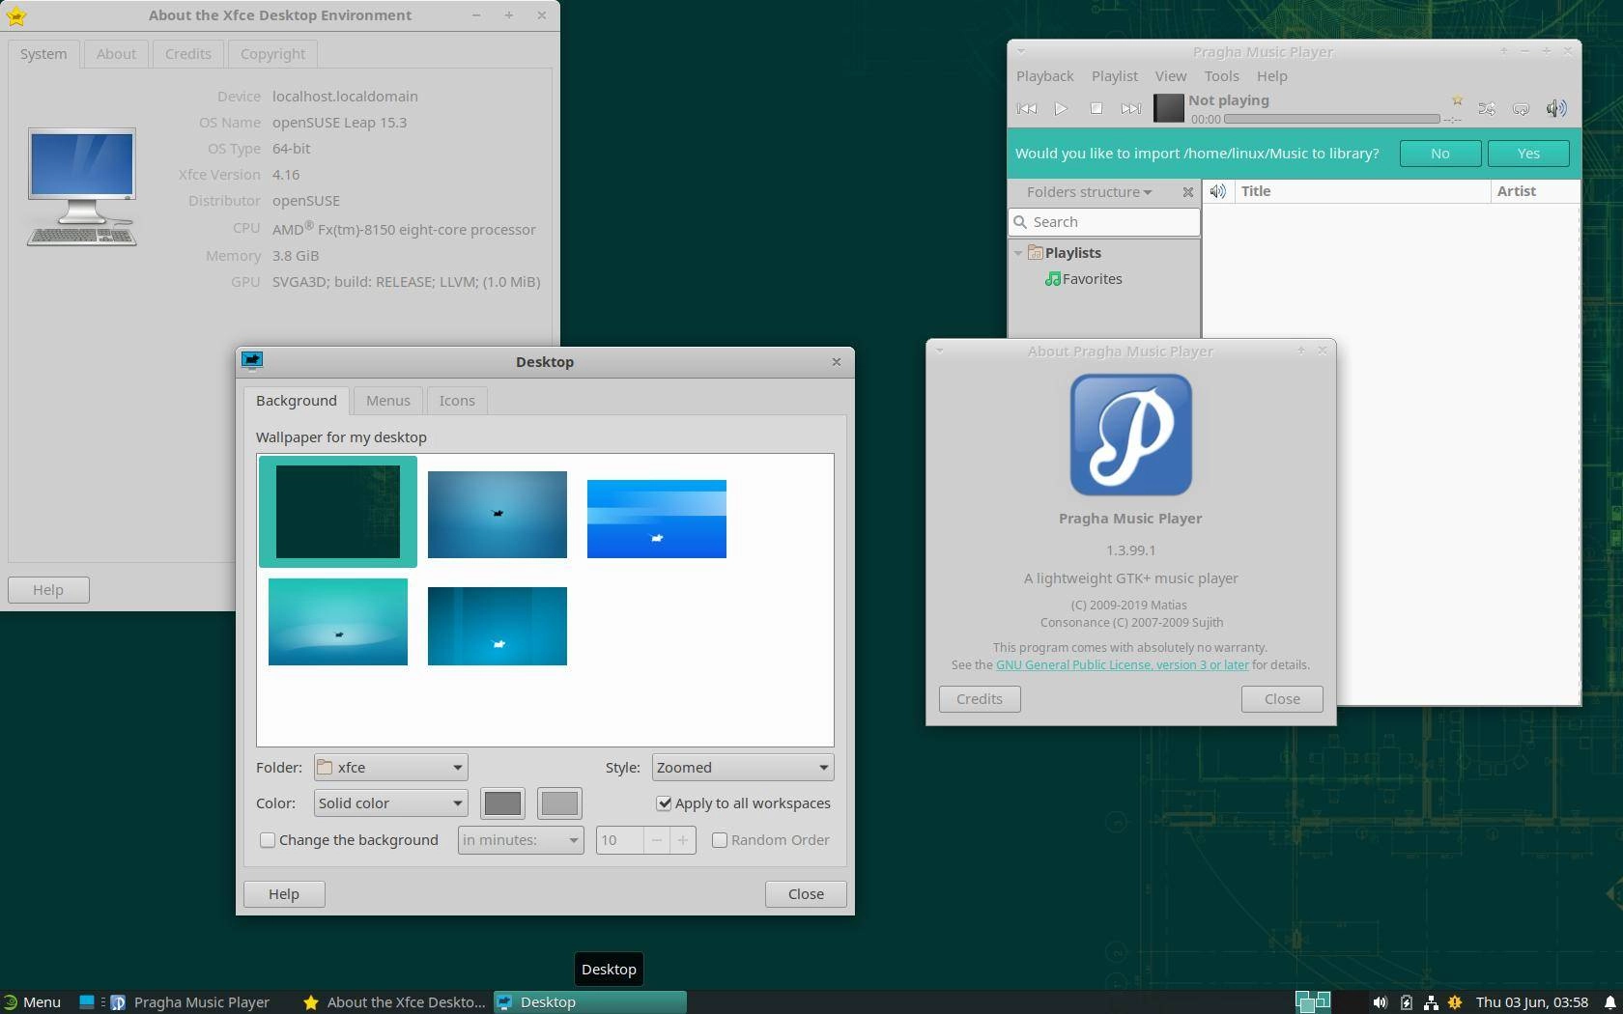This screenshot has height=1014, width=1623.
Task: Click the Favorites music note icon
Action: (x=1053, y=279)
